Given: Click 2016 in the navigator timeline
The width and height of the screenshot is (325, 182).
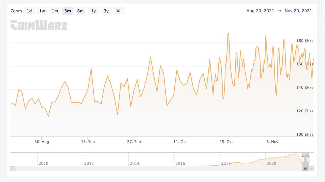Looking at the screenshot, I should [x=180, y=164].
